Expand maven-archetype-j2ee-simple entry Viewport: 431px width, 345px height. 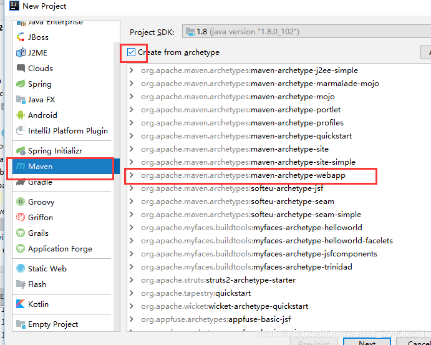132,70
